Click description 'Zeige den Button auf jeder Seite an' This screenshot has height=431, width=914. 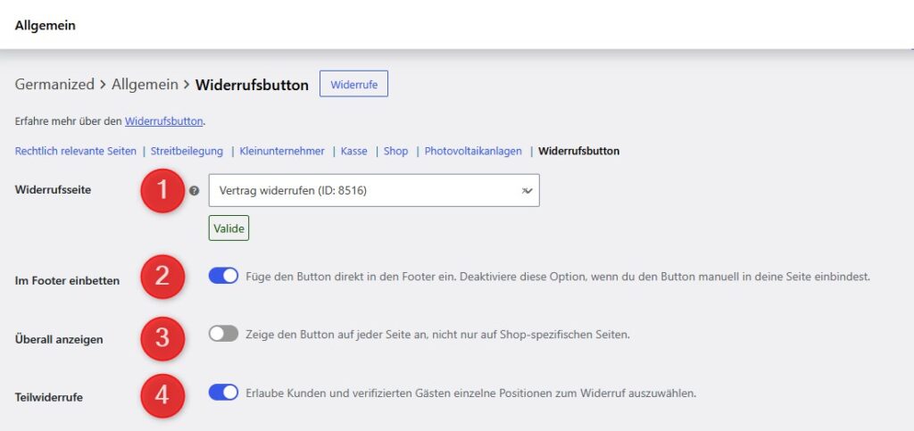336,335
